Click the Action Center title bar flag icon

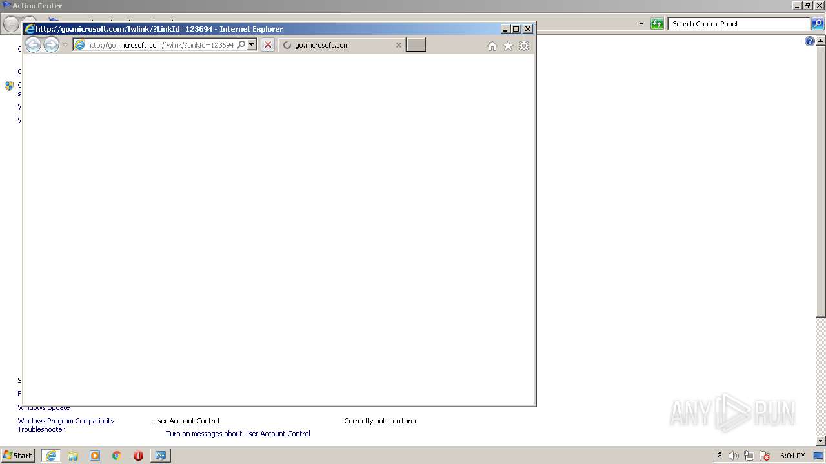click(x=6, y=5)
